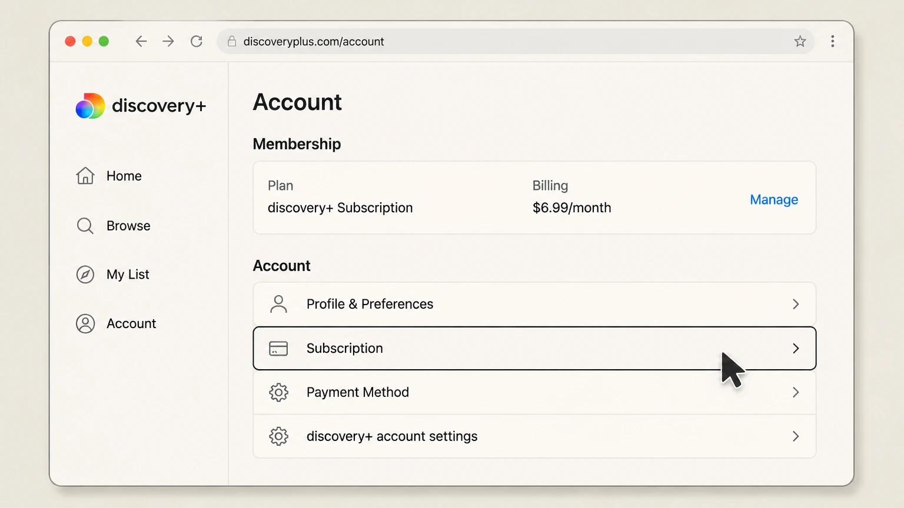This screenshot has width=904, height=508.
Task: Click the discovery+ logo icon
Action: point(90,106)
